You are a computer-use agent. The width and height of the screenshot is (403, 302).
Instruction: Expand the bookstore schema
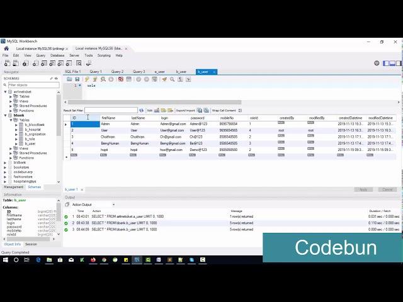point(5,167)
